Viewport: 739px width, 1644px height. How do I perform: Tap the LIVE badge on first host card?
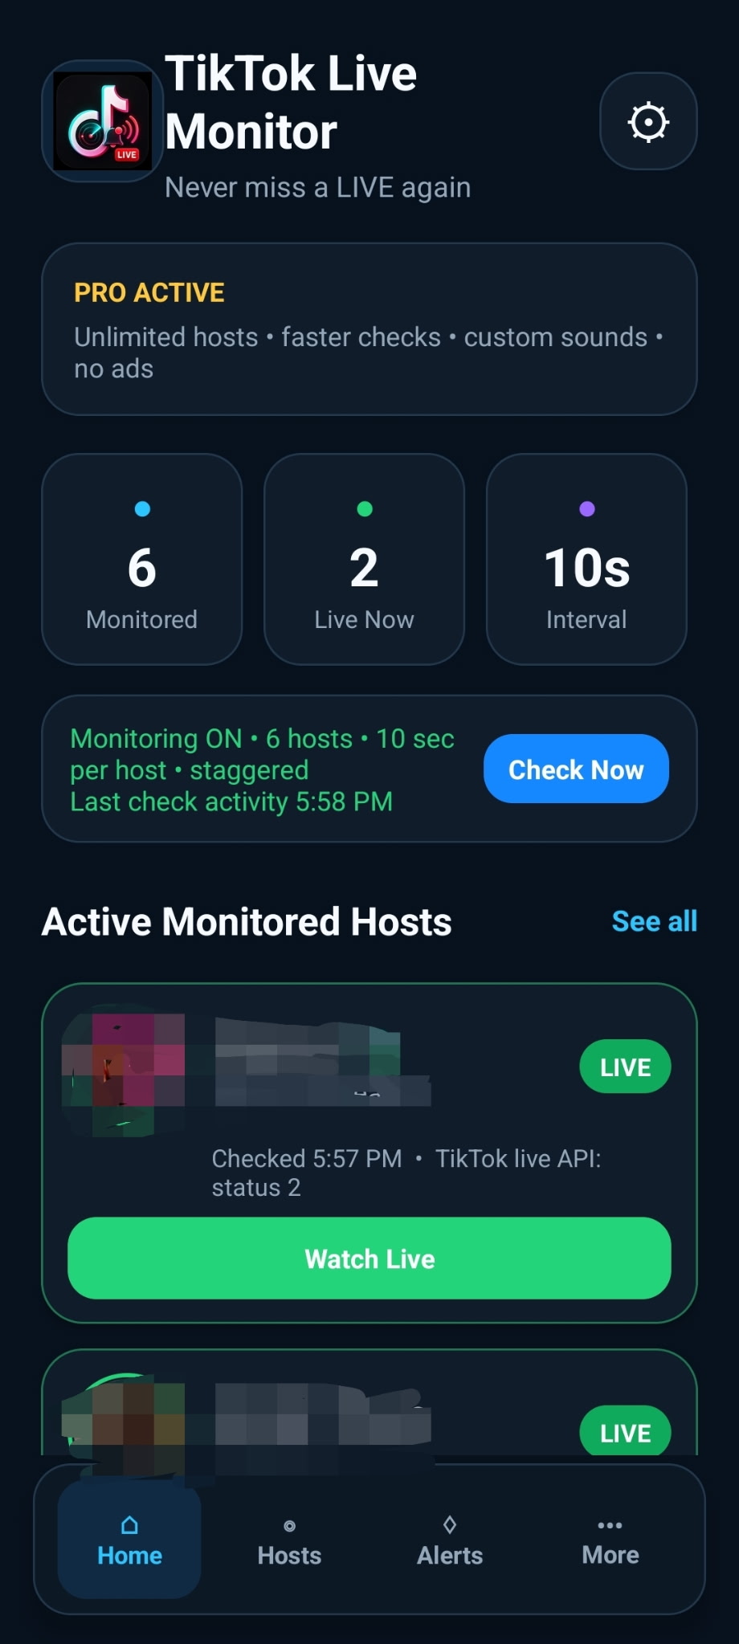[625, 1067]
